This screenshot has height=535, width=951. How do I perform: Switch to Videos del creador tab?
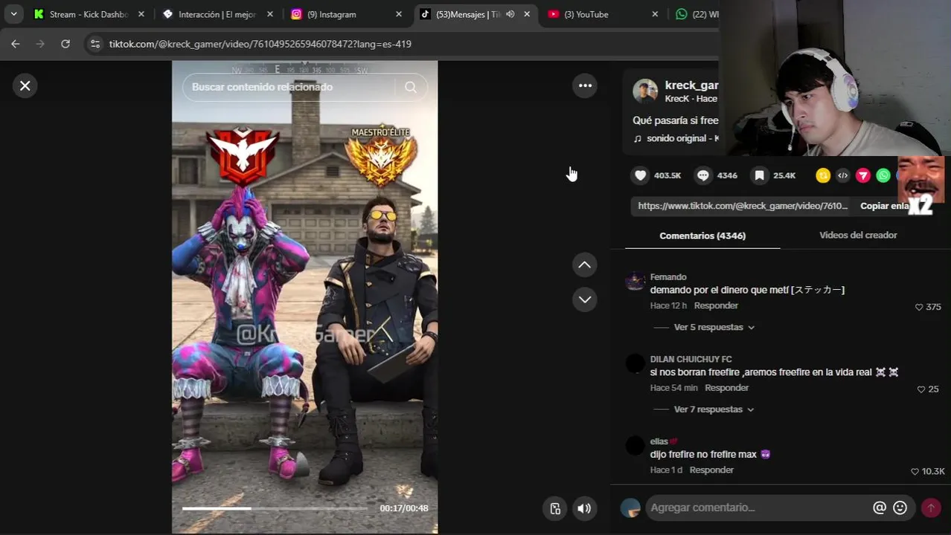coord(858,235)
